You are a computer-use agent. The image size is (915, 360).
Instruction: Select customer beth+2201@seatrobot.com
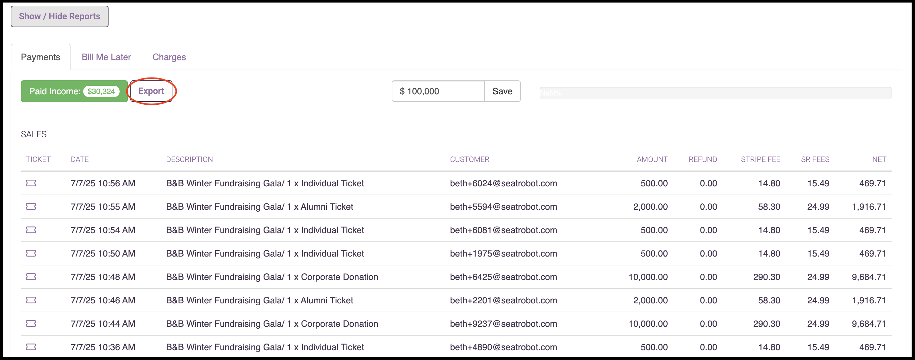[x=503, y=300]
